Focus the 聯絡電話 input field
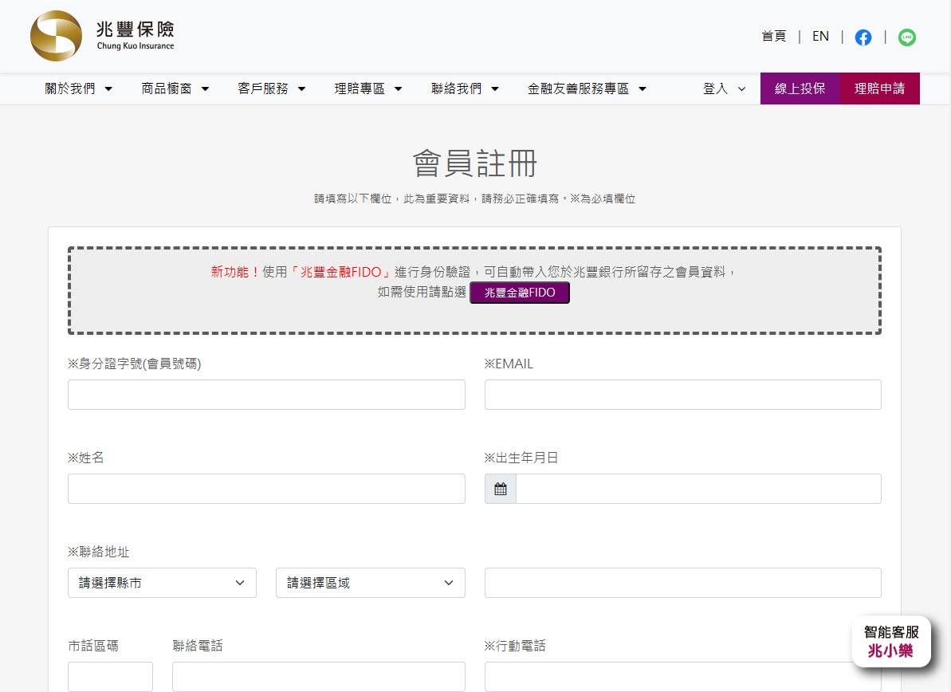 click(x=318, y=677)
